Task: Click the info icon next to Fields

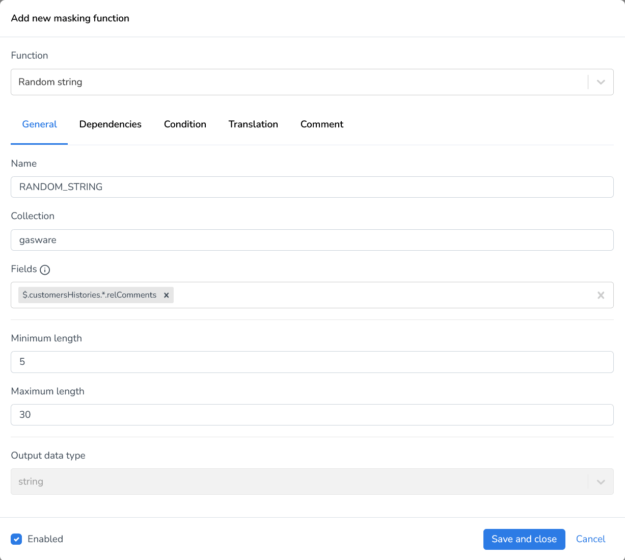Action: click(x=45, y=270)
